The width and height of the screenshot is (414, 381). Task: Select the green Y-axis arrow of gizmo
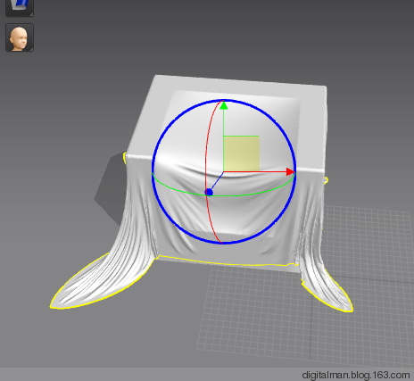224,105
